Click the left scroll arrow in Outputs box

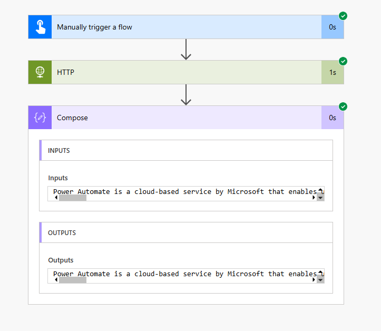click(x=56, y=280)
